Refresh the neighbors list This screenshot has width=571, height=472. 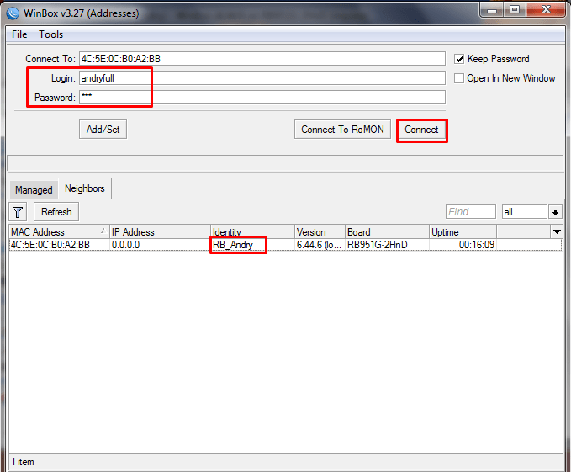56,212
